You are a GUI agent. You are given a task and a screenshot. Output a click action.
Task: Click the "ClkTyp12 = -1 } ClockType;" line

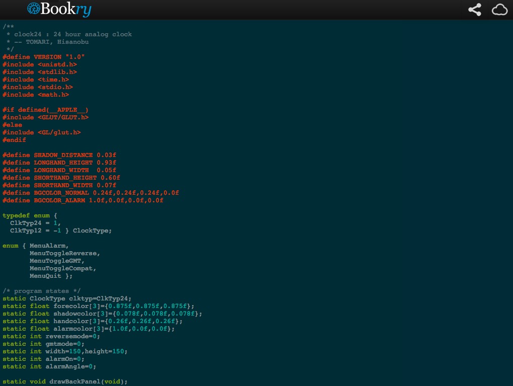(61, 230)
